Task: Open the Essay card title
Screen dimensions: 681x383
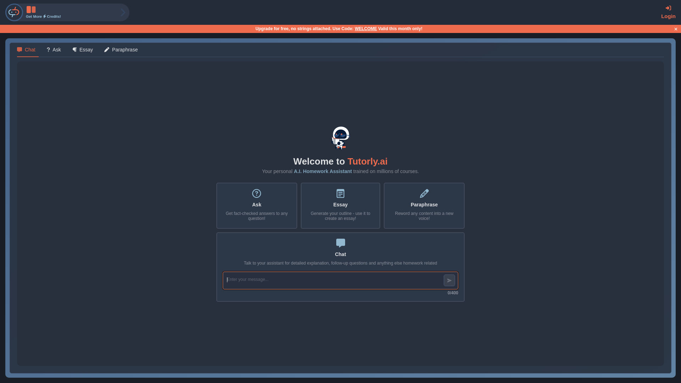Action: click(340, 205)
